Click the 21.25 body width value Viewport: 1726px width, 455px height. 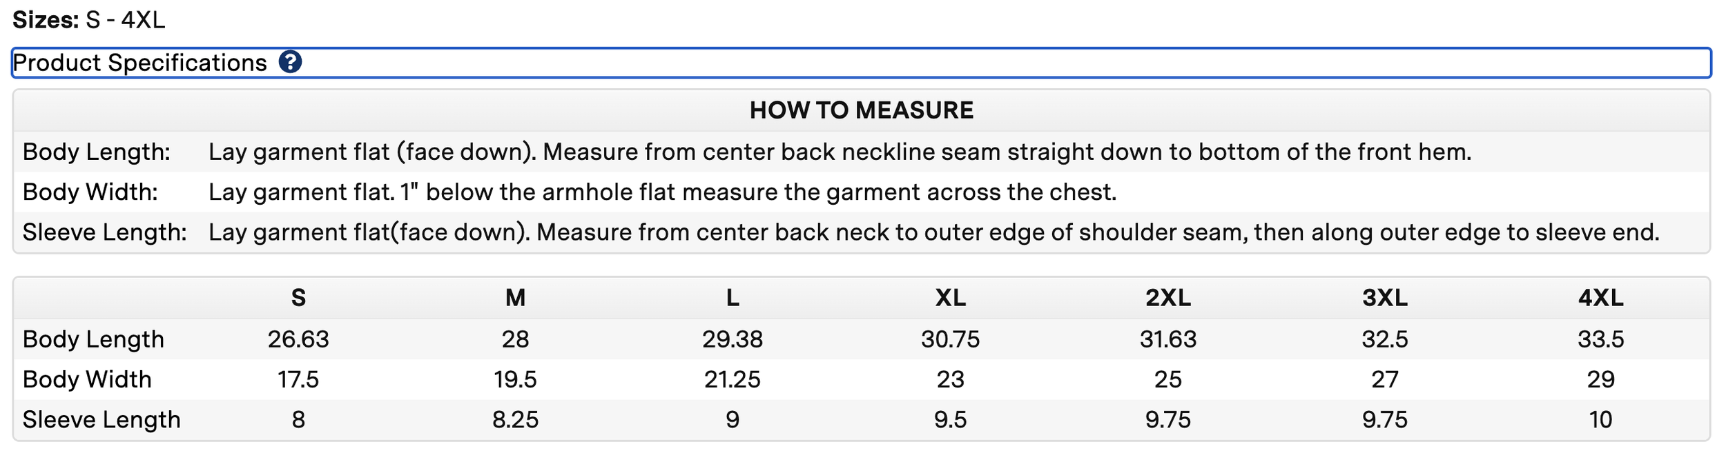[733, 379]
